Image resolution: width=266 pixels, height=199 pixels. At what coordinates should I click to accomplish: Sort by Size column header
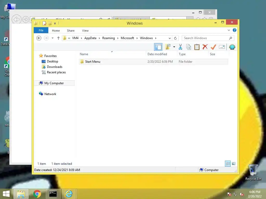(x=212, y=54)
